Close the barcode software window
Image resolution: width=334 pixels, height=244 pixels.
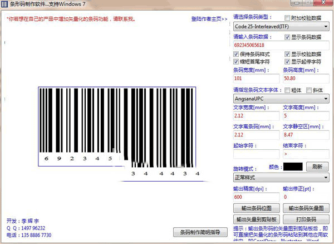(x=323, y=3)
